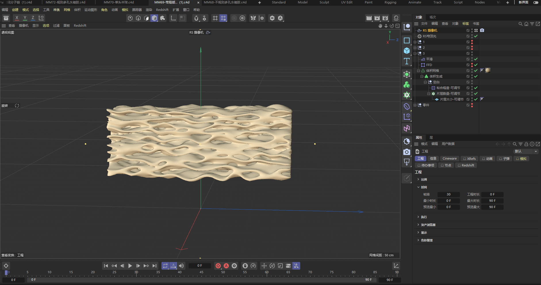Viewport: 541px width, 285px height.
Task: Click the search icon in Object Manager
Action: click(520, 24)
